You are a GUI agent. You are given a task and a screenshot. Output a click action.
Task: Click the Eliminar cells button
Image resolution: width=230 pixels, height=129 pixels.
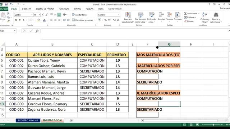tap(169, 17)
